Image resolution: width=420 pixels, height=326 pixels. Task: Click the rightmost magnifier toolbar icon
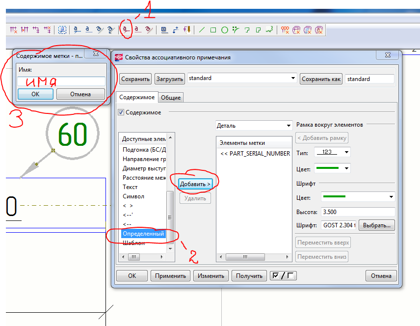point(319,30)
